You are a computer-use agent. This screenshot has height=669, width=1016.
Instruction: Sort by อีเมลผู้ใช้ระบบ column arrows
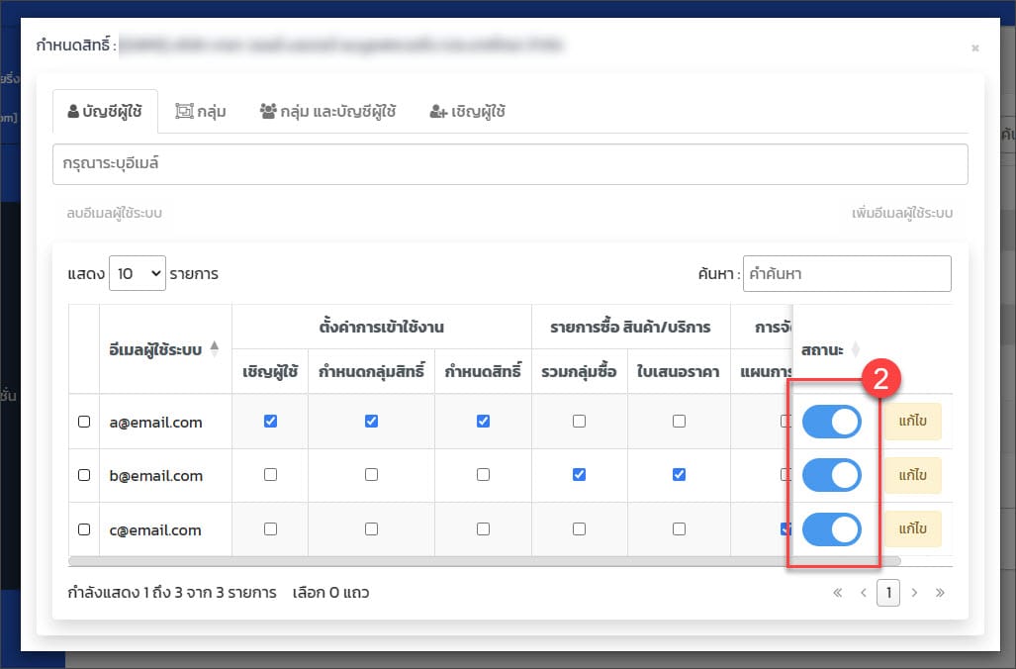pos(216,349)
